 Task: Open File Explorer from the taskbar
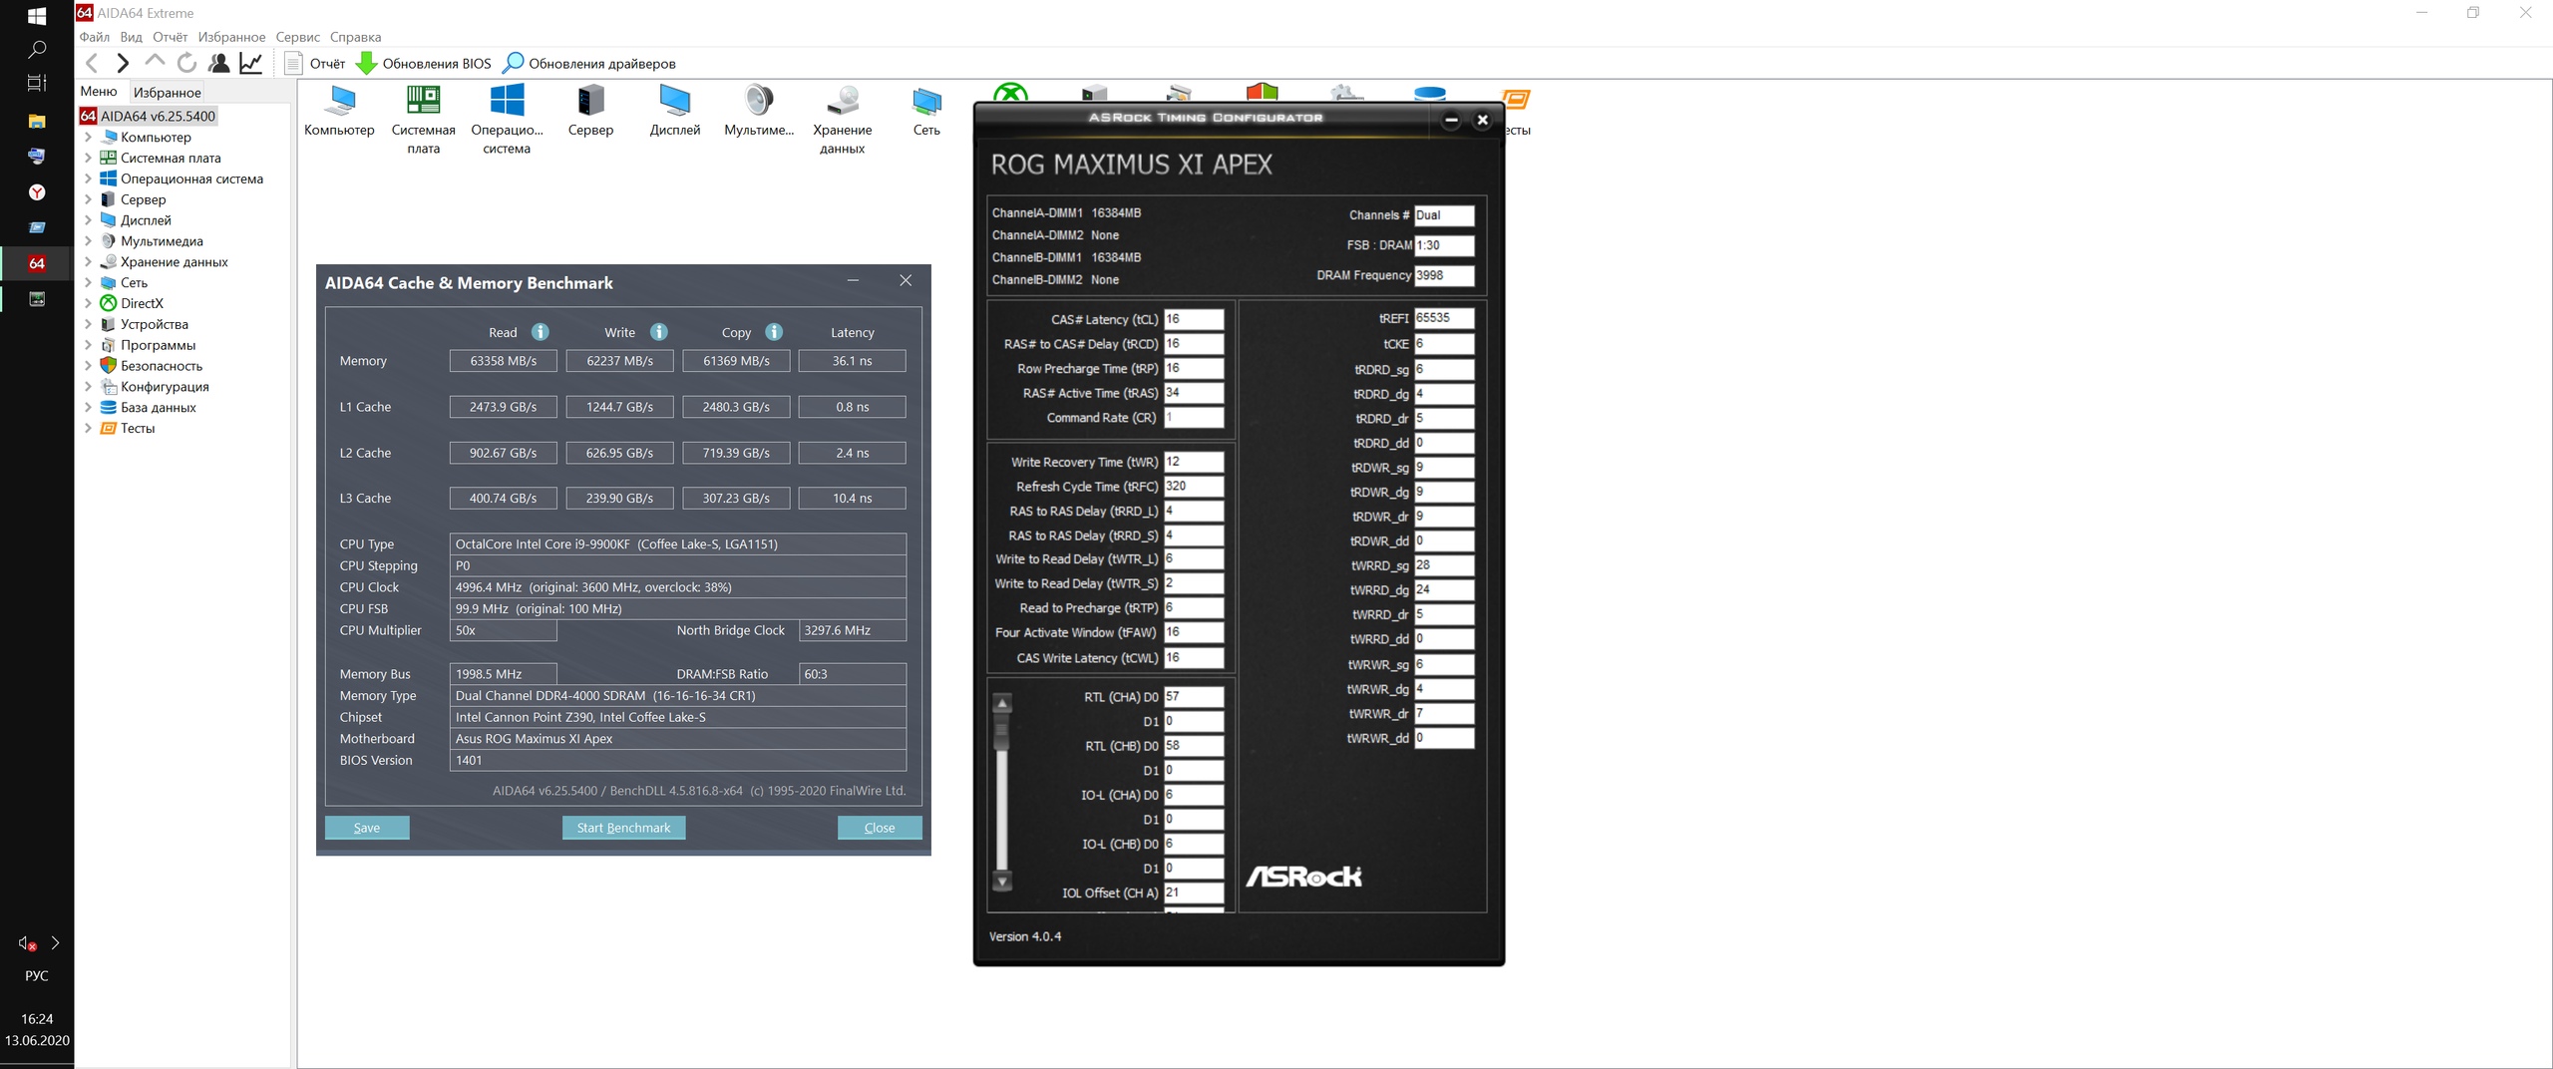click(x=37, y=121)
